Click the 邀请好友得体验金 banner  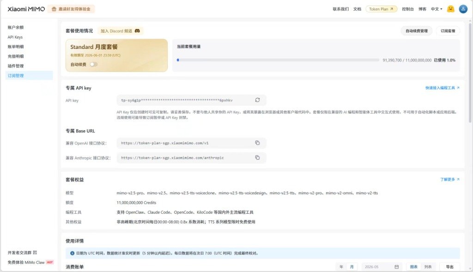[x=71, y=9]
